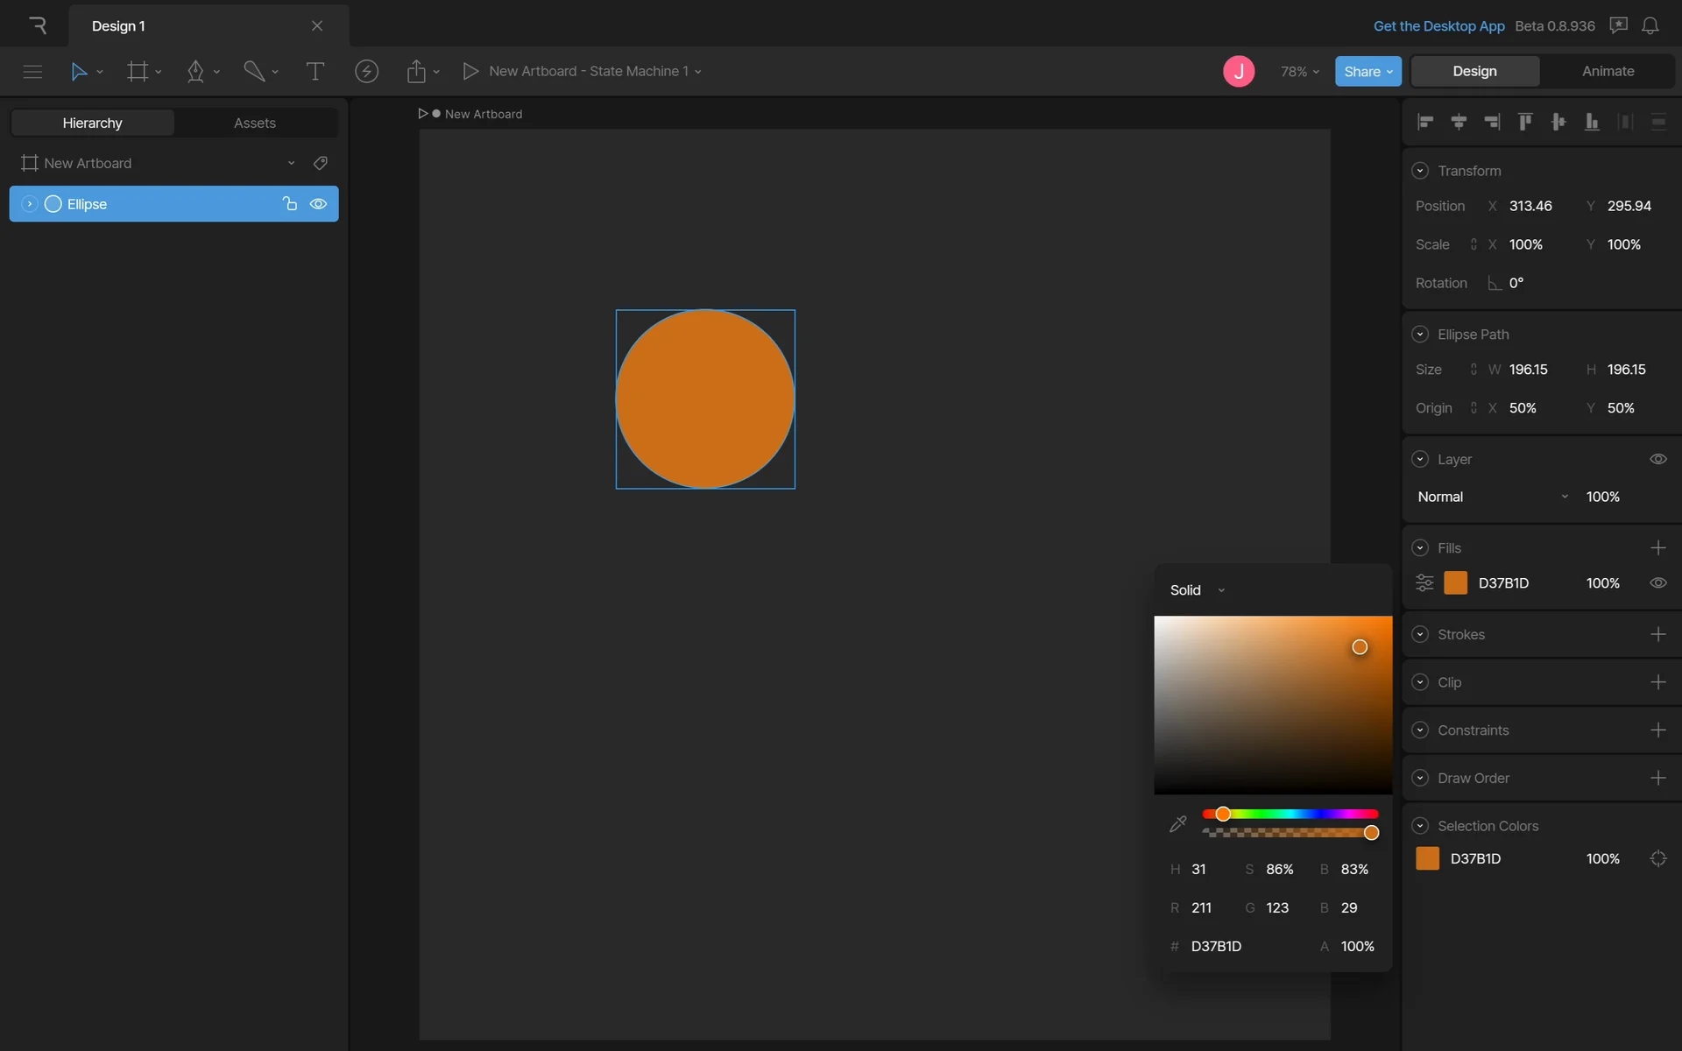This screenshot has width=1682, height=1051.
Task: Open the Normal blend mode dropdown
Action: point(1492,497)
